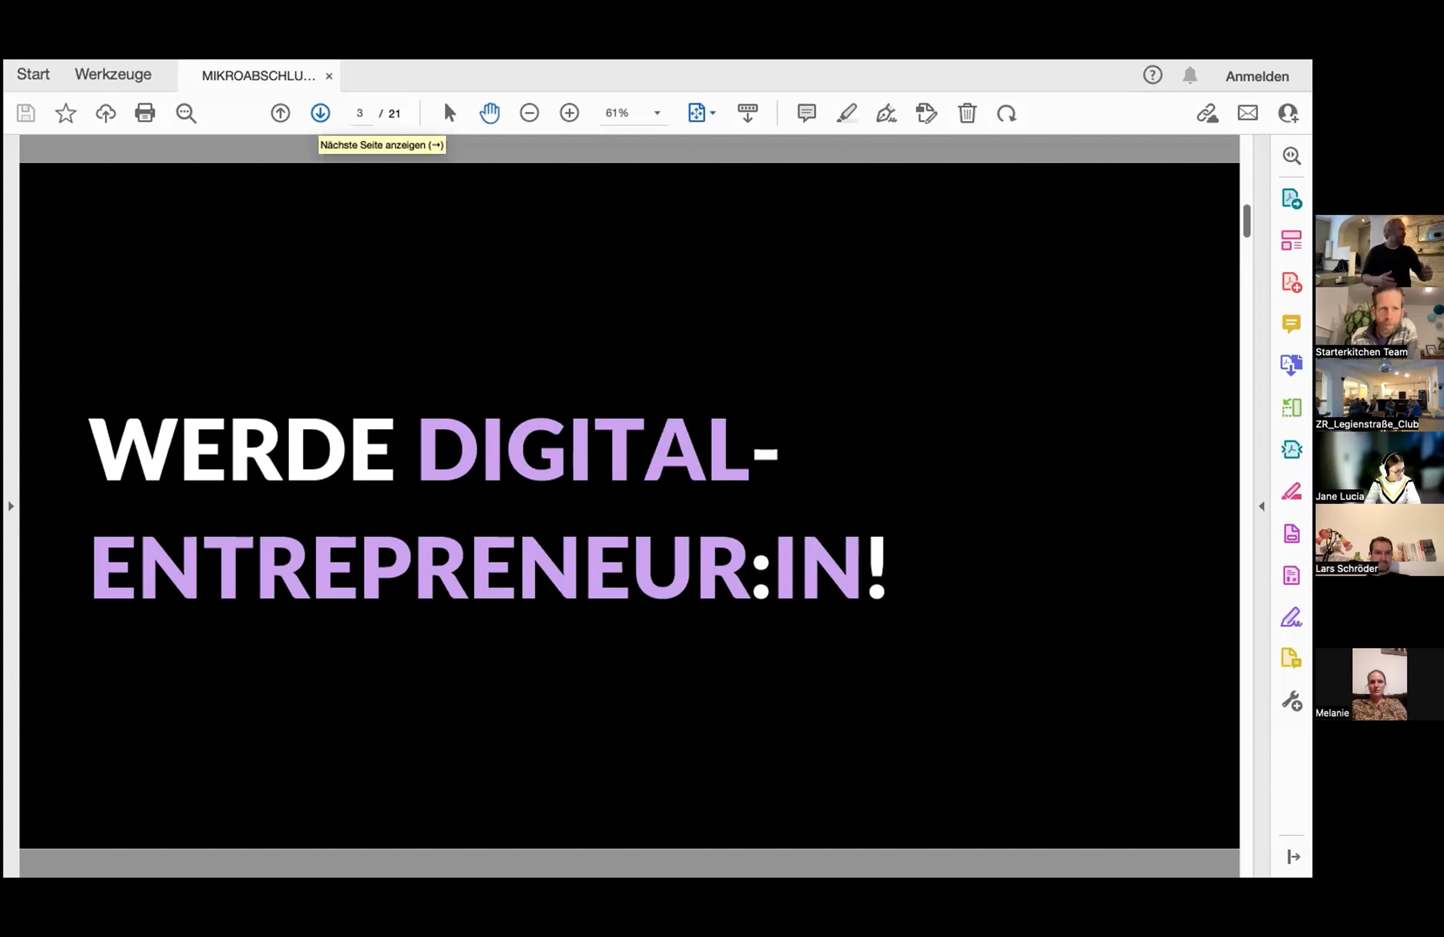Show previous page arrow button
Image resolution: width=1444 pixels, height=937 pixels.
point(280,113)
